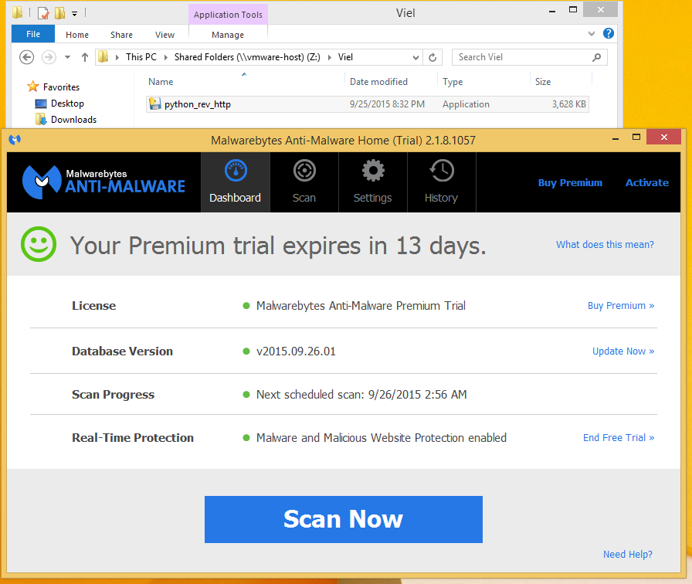
Task: Click Shared Folders (Z:) breadcrumb
Action: click(x=247, y=57)
